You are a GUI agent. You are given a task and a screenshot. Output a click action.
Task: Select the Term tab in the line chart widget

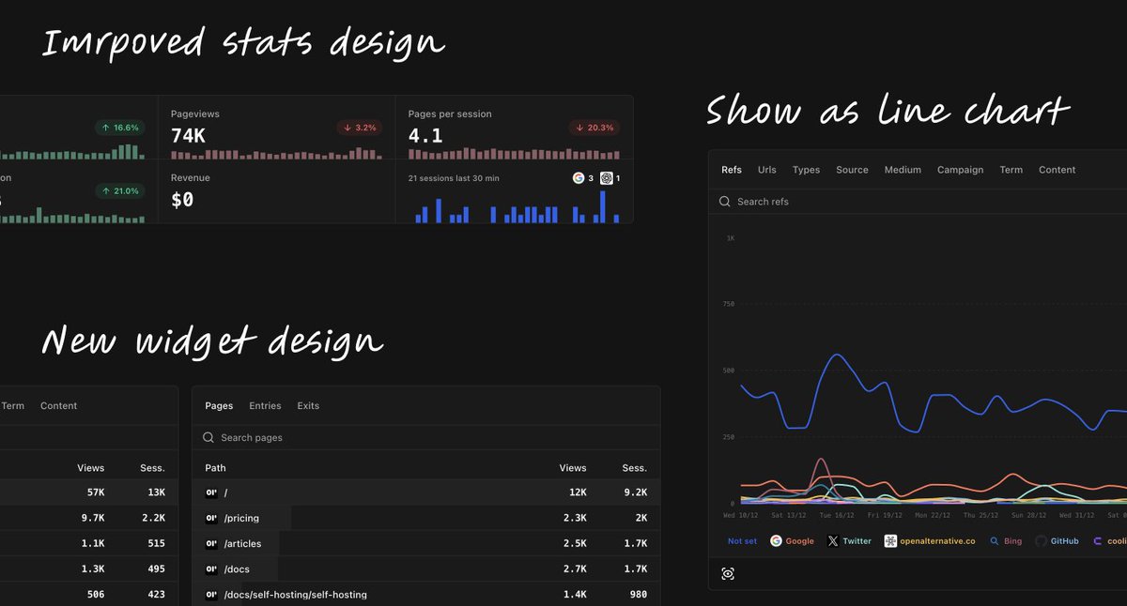coord(1011,170)
